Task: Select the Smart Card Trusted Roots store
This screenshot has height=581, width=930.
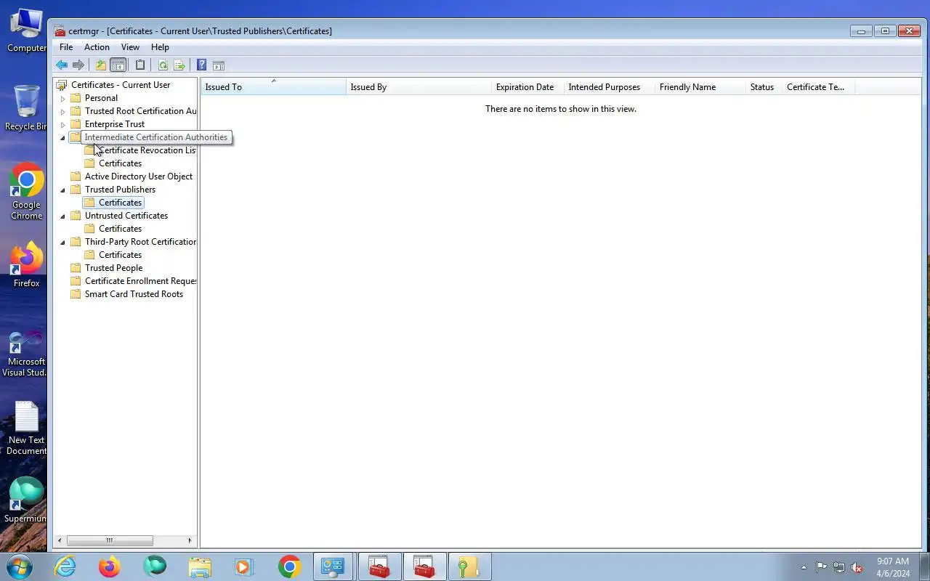Action: [x=134, y=294]
